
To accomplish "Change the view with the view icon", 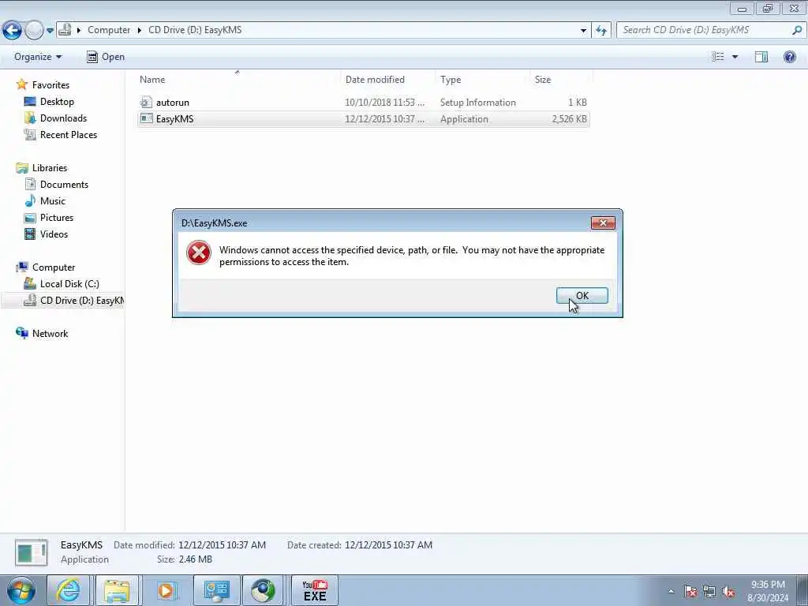I will click(x=718, y=57).
